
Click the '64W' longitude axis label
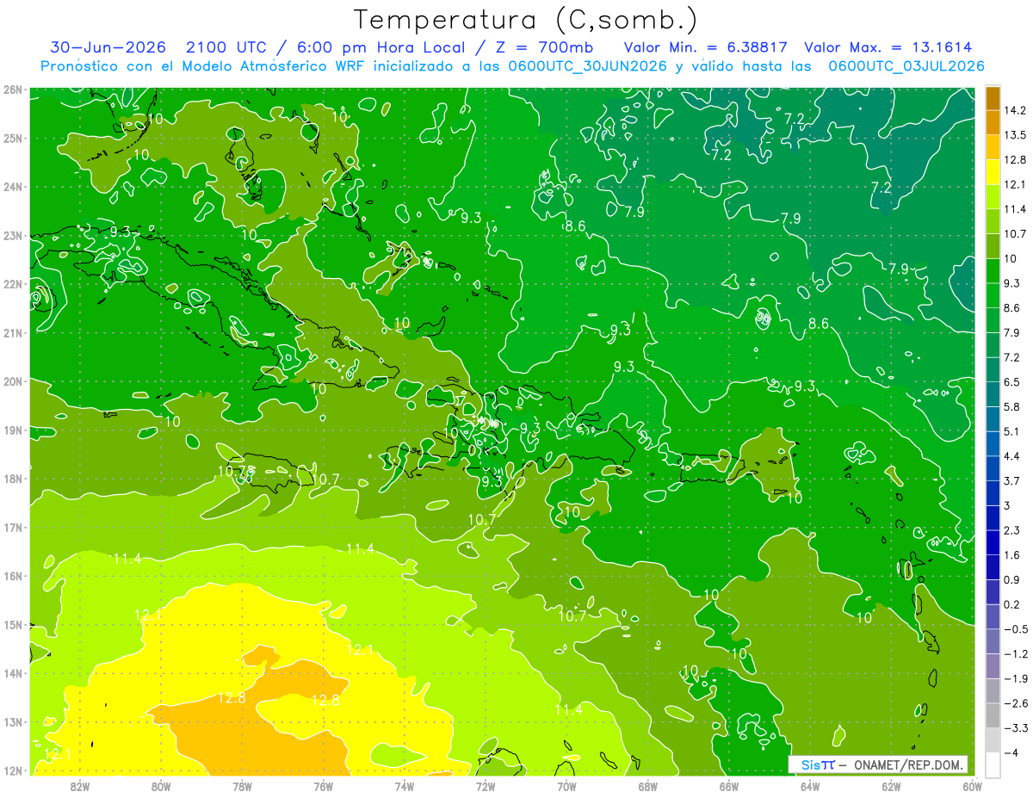pyautogui.click(x=810, y=786)
